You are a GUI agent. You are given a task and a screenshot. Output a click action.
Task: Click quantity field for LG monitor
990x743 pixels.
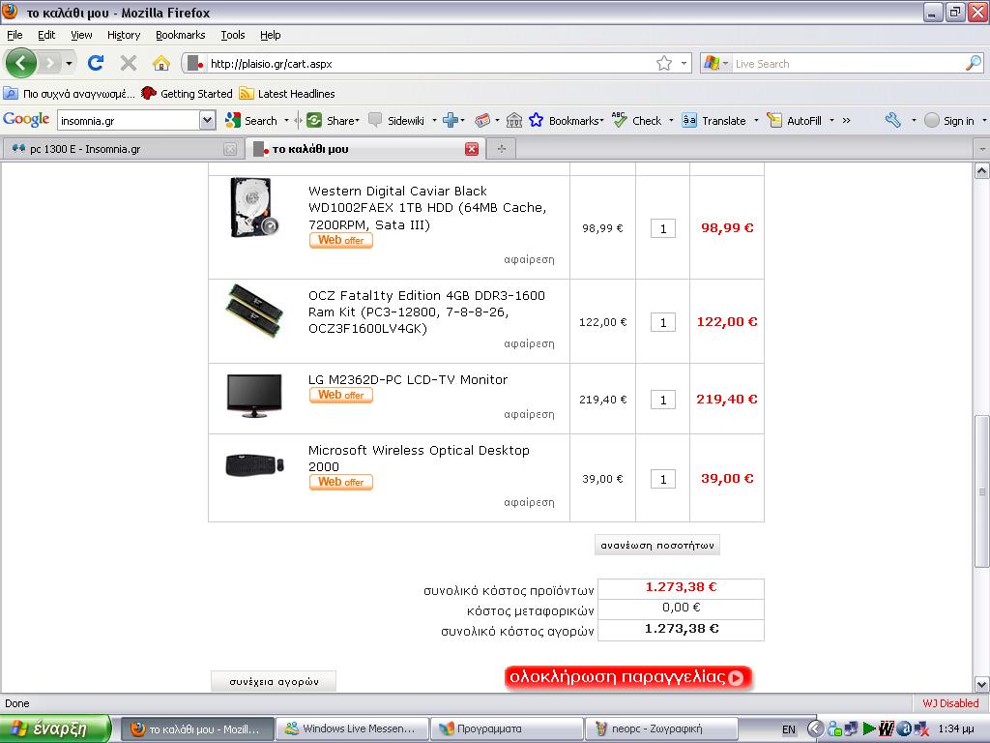tap(663, 400)
